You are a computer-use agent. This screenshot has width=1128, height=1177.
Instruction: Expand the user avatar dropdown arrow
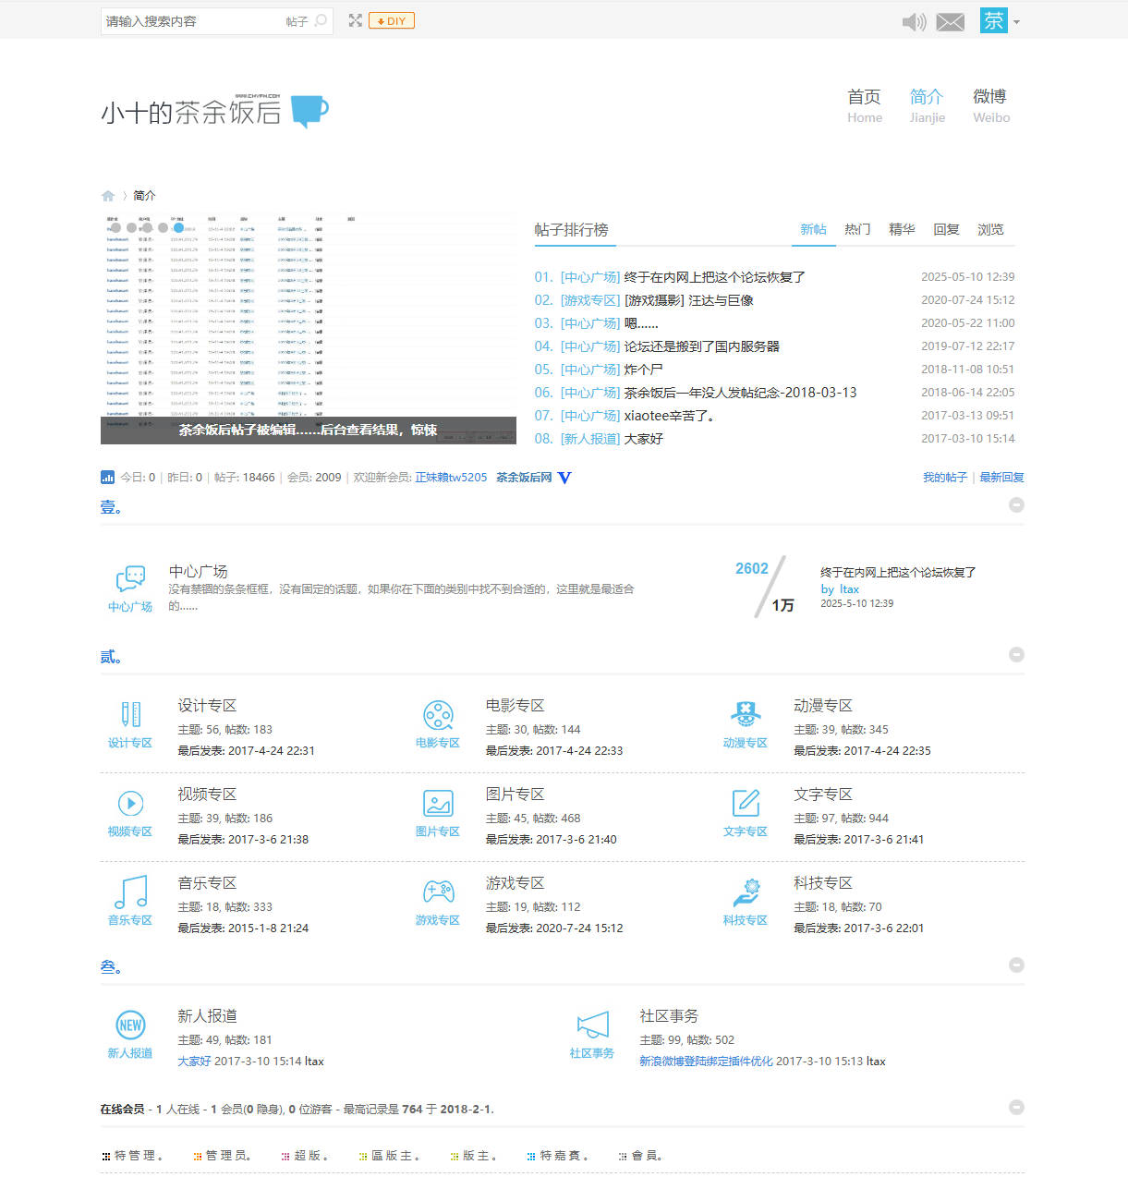click(1016, 21)
